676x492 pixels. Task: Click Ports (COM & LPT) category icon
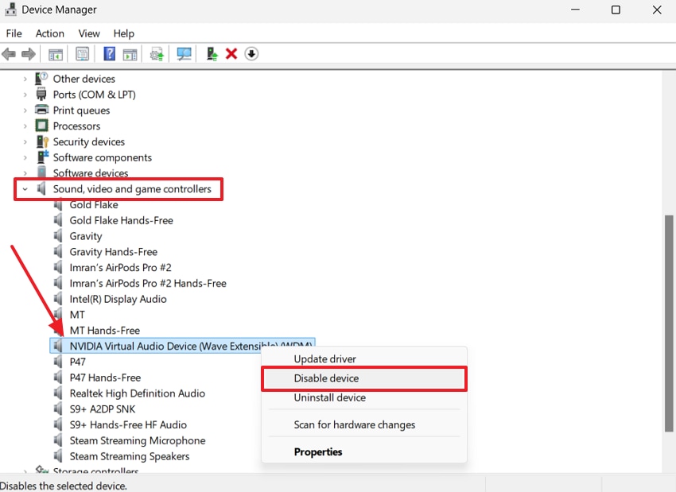pos(41,94)
